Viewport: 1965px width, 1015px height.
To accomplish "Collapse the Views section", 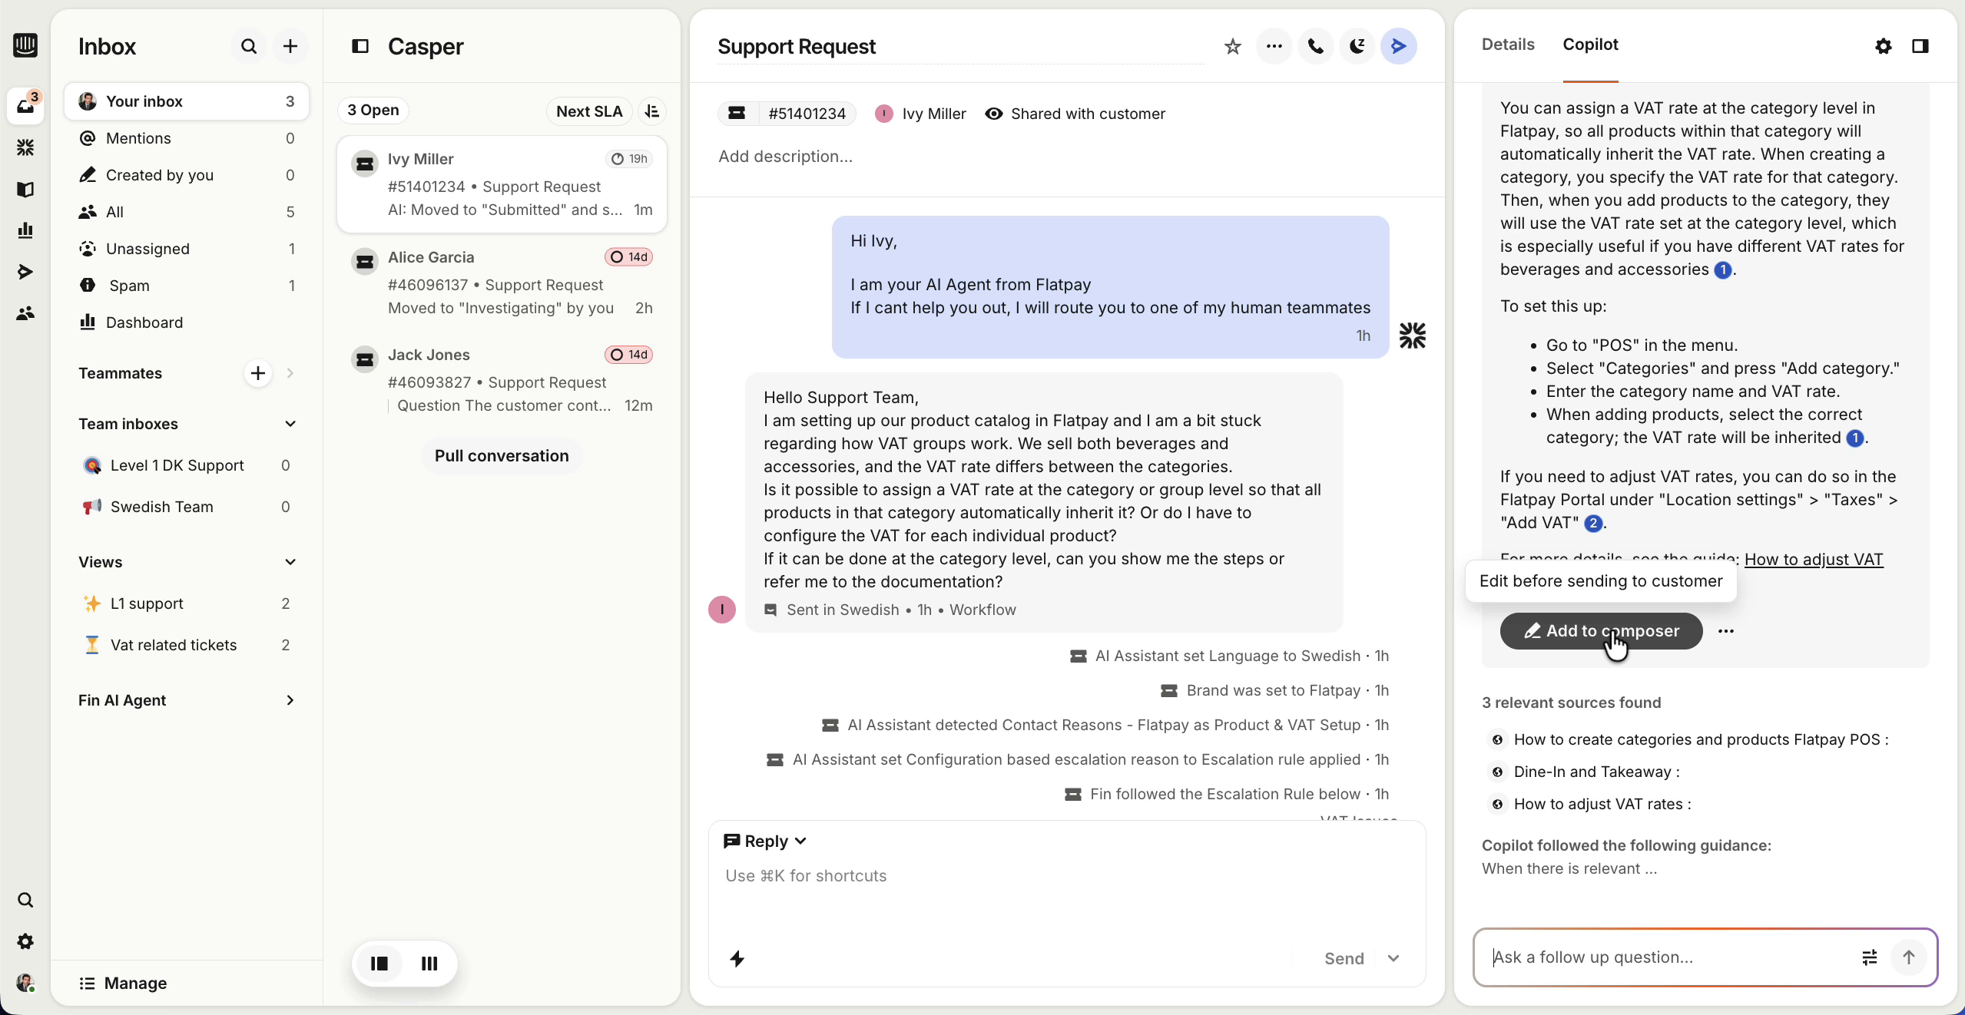I will [290, 561].
